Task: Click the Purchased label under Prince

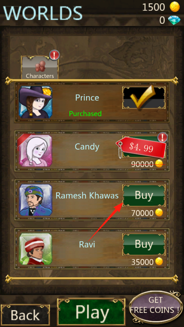Action: pyautogui.click(x=85, y=114)
